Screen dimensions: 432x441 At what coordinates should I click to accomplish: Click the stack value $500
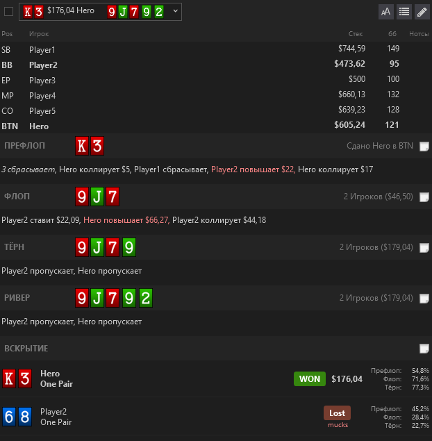pos(357,79)
